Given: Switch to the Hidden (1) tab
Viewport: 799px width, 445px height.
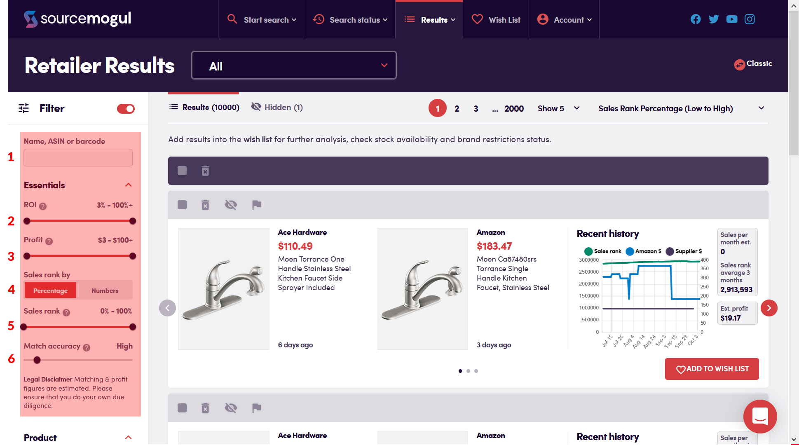Looking at the screenshot, I should [277, 108].
